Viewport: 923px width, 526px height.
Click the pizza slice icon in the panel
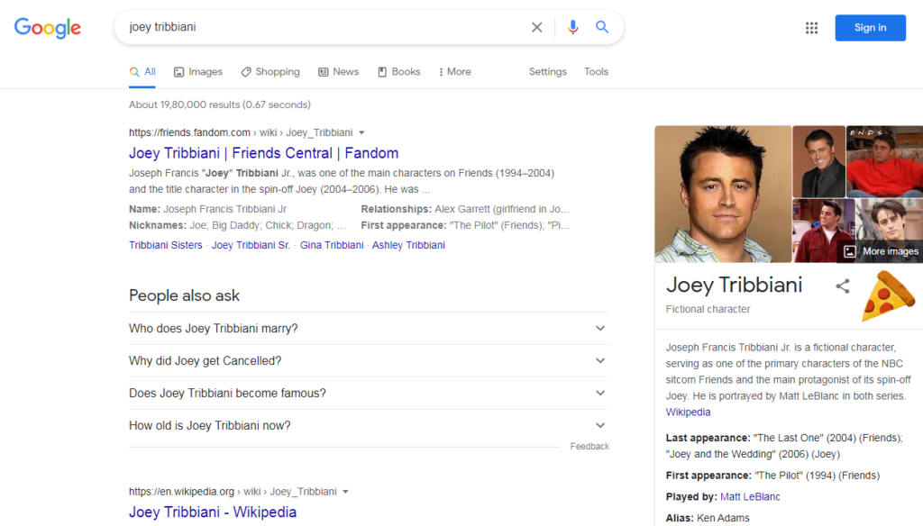pos(889,296)
